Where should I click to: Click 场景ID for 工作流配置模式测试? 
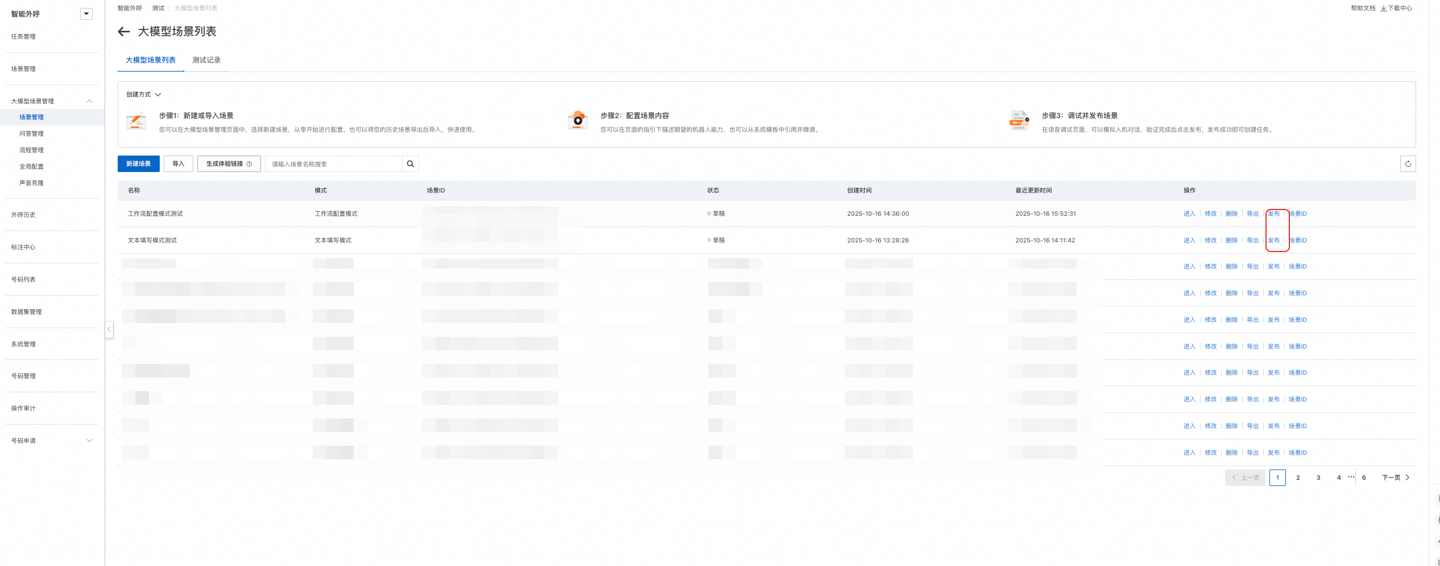pos(1297,213)
